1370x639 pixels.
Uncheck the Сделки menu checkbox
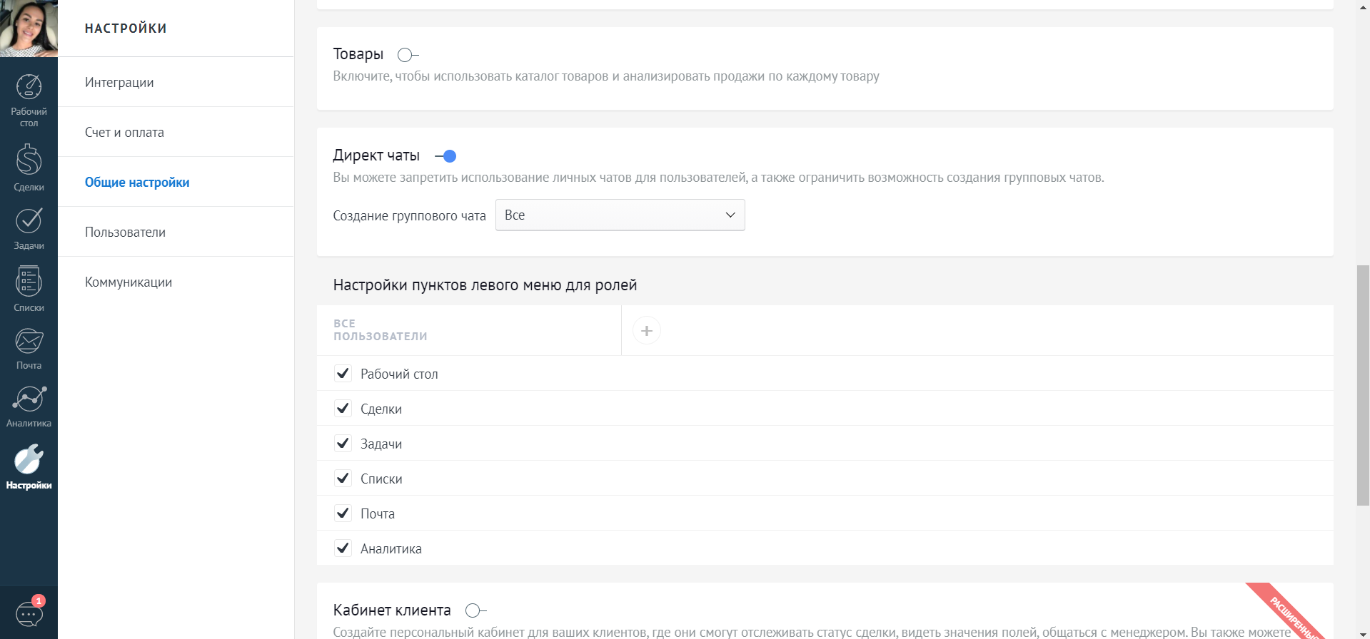[343, 409]
